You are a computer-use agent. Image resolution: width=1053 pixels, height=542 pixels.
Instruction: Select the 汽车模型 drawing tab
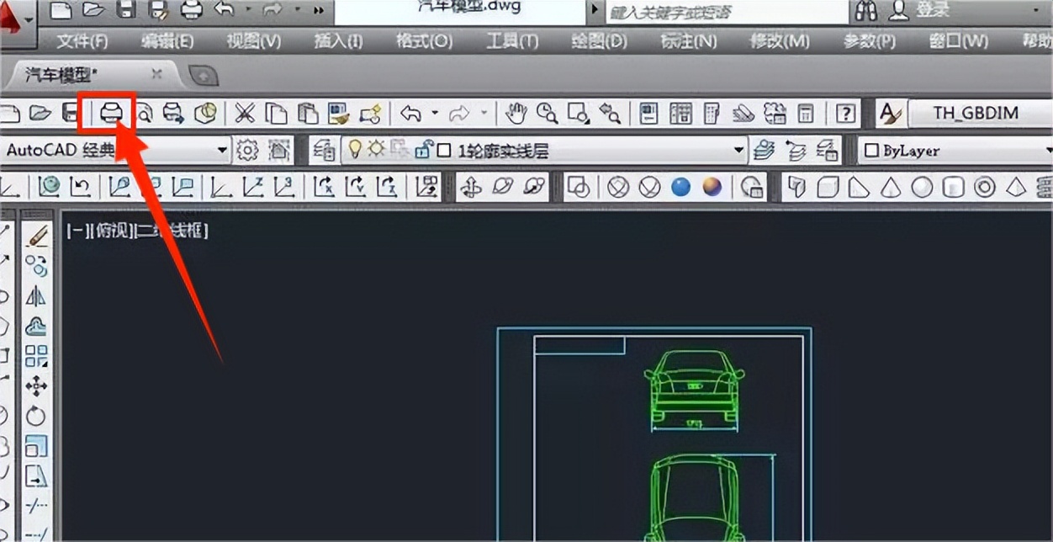click(x=59, y=72)
